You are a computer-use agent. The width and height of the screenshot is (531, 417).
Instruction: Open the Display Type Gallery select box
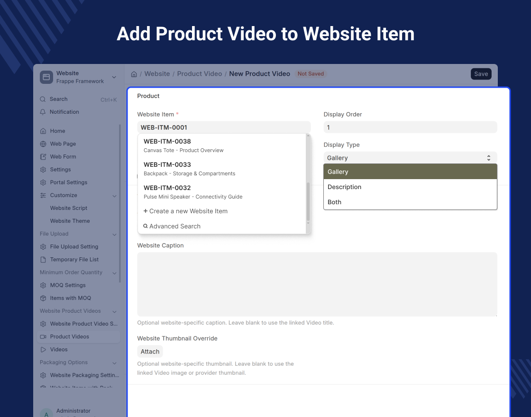click(410, 158)
